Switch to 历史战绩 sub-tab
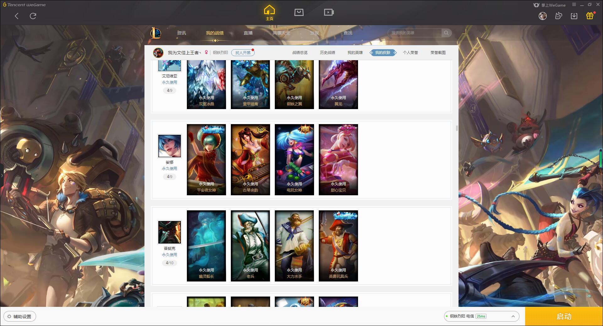Screen dimensions: 603x326 328,53
